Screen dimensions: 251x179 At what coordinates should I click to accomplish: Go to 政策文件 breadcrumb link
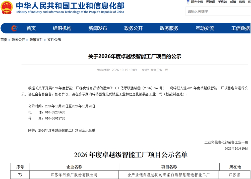(36, 40)
